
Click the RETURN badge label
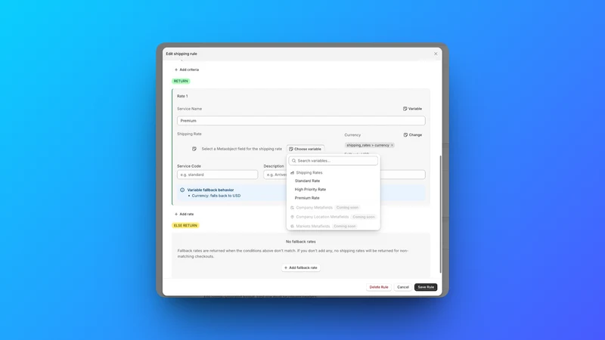point(181,81)
